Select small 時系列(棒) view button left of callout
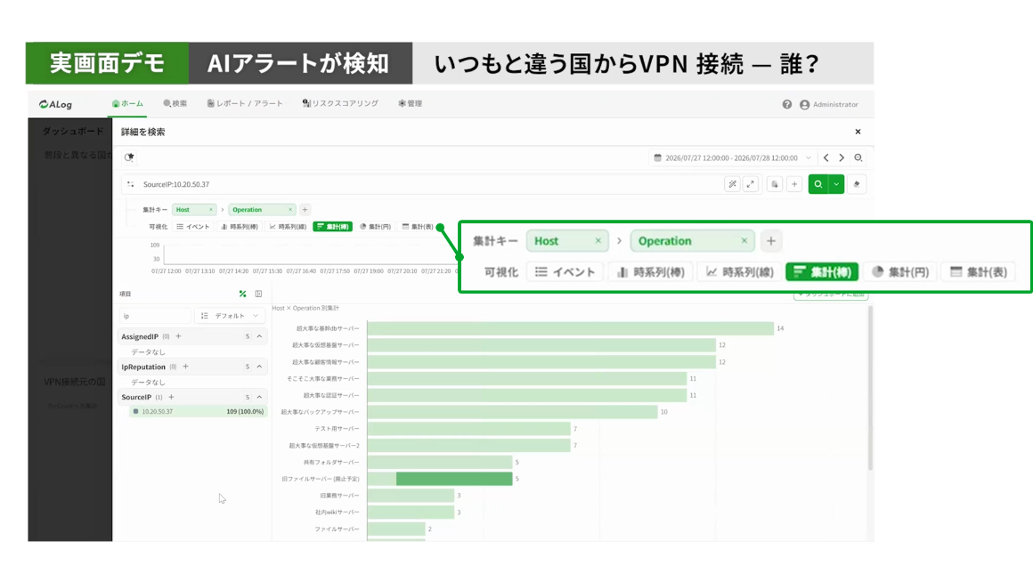Image resolution: width=1033 pixels, height=581 pixels. click(240, 226)
